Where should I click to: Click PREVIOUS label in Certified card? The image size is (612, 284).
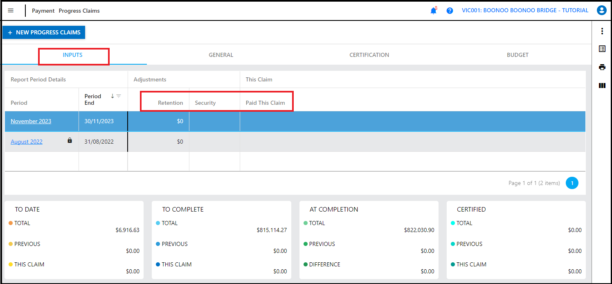point(469,244)
